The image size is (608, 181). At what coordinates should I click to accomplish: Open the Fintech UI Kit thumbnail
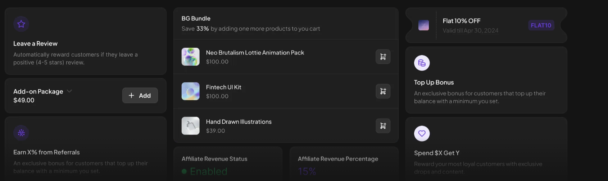point(190,91)
